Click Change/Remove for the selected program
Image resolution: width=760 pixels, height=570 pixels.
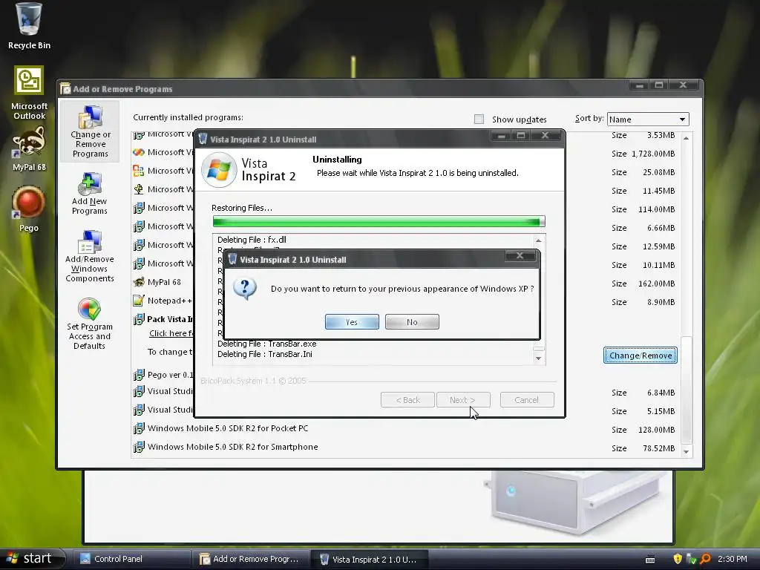(641, 356)
